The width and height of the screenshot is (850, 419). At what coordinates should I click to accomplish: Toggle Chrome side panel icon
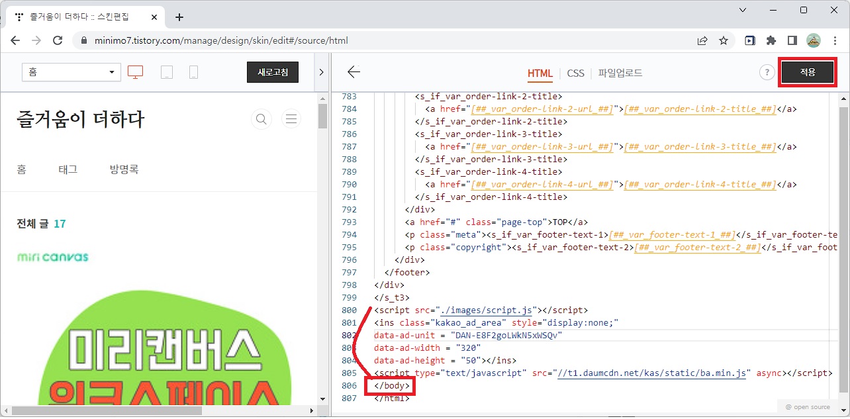click(x=792, y=40)
